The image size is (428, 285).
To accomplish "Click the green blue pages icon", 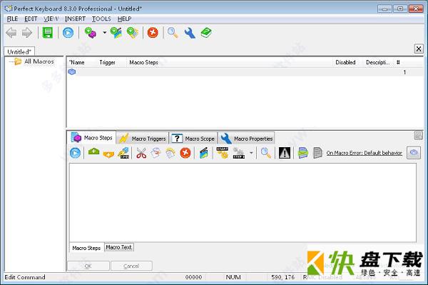I will coord(303,153).
